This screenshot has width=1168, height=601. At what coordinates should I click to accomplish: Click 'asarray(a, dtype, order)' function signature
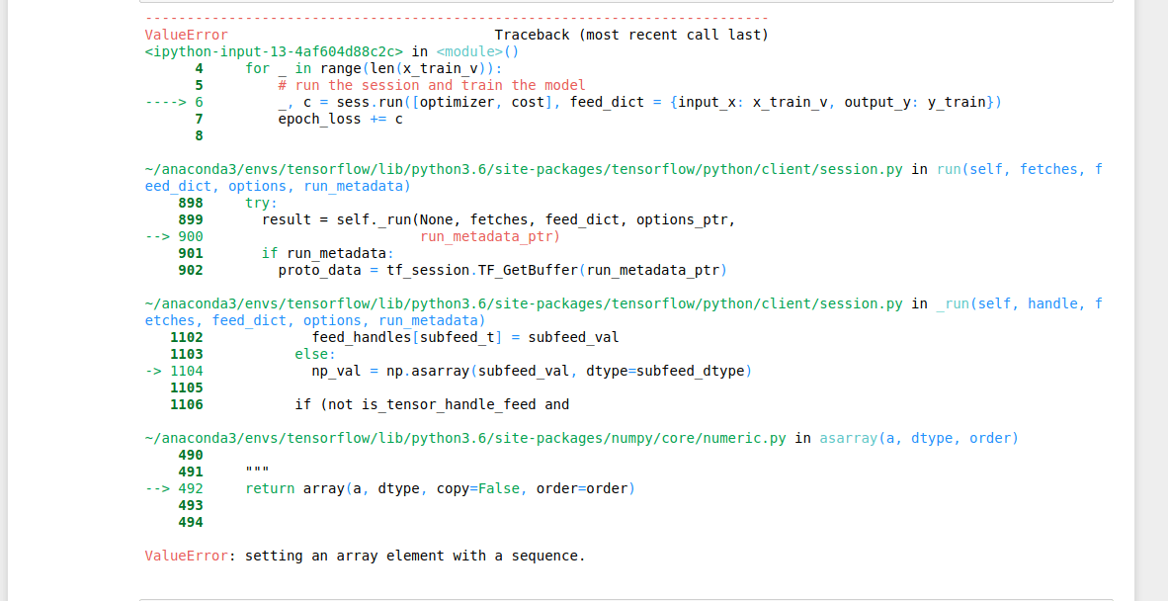coord(918,439)
